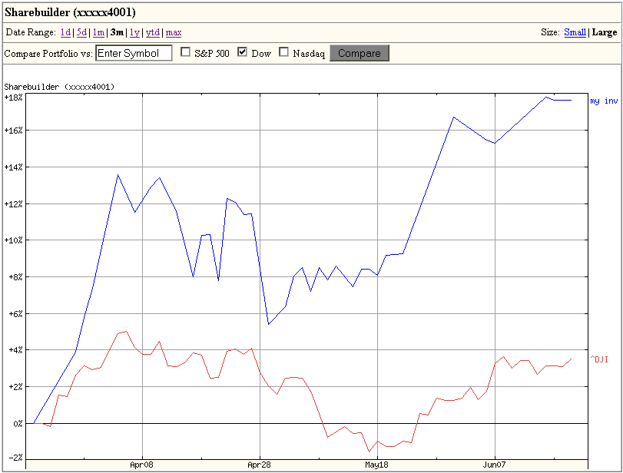This screenshot has height=473, width=623.
Task: Select the 1d date range link
Action: click(x=65, y=32)
